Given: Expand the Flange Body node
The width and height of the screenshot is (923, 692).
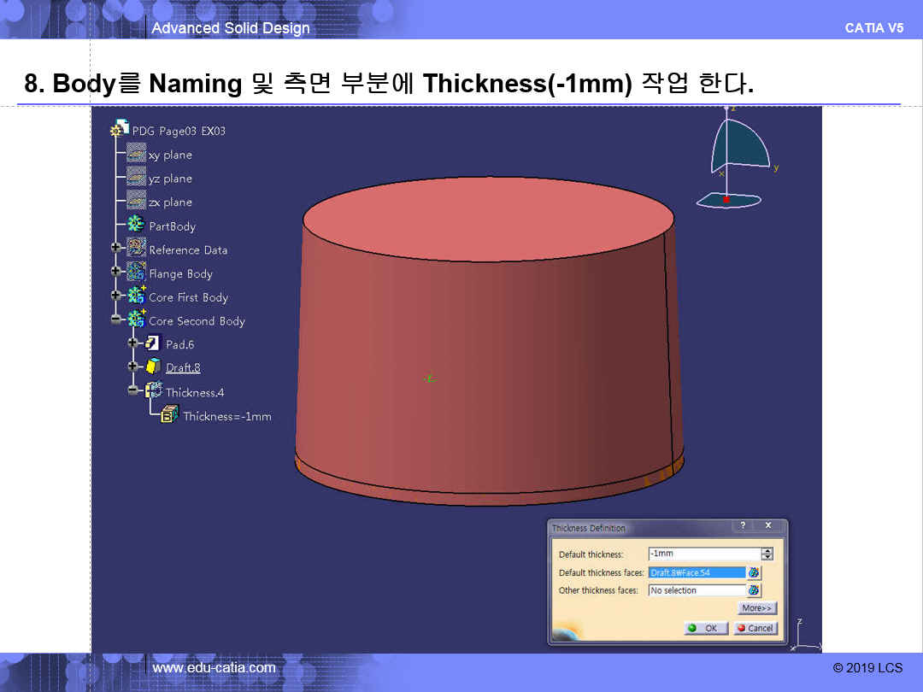Looking at the screenshot, I should tap(116, 272).
